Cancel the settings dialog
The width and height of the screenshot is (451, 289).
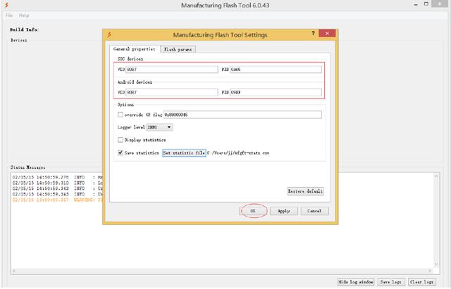(314, 211)
